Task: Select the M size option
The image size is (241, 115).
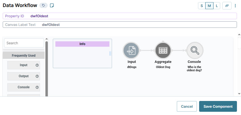Action: click(209, 6)
